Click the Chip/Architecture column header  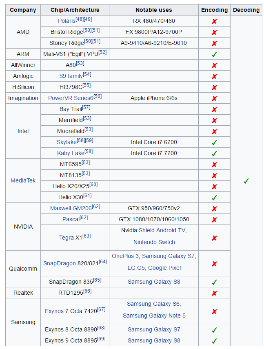click(75, 10)
